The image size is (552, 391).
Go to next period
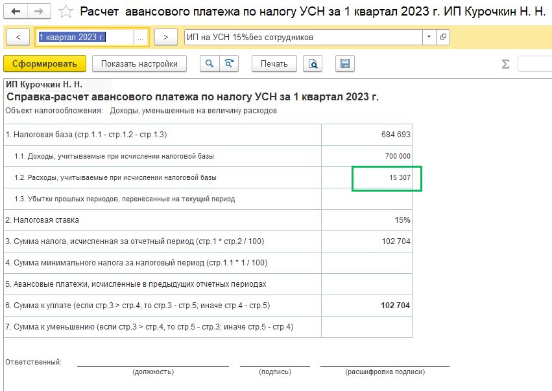coord(166,38)
